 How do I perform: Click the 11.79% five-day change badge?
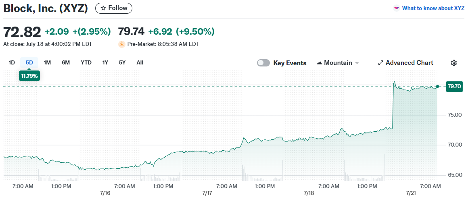29,76
